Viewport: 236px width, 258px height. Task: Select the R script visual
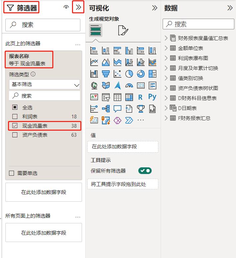[141, 97]
